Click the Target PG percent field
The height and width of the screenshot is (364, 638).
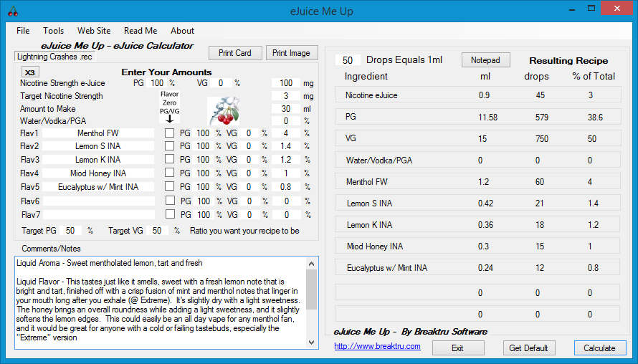70,231
